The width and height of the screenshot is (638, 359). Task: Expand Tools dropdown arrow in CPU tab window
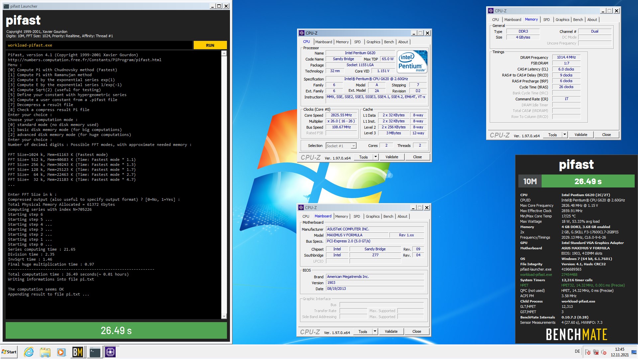(375, 157)
